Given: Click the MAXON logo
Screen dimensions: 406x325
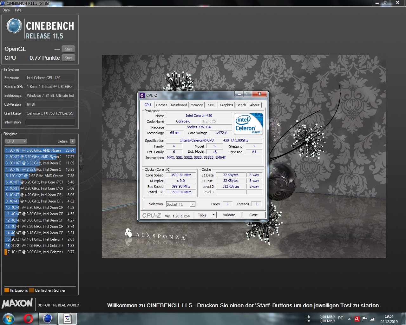Looking at the screenshot, I should tap(17, 304).
